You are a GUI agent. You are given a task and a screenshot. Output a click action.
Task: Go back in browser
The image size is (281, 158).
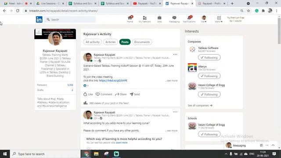[4, 11]
